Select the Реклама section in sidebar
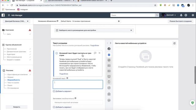Viewport: 196px width, 110px height. pyautogui.click(x=9, y=71)
